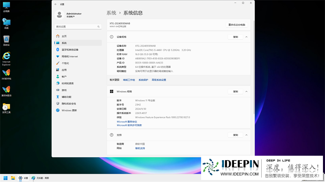This screenshot has height=182, width=325.
Task: Open the 帐户 person icon
Action: point(58,76)
